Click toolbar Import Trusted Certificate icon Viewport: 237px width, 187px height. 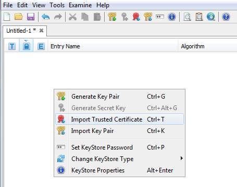[136, 17]
